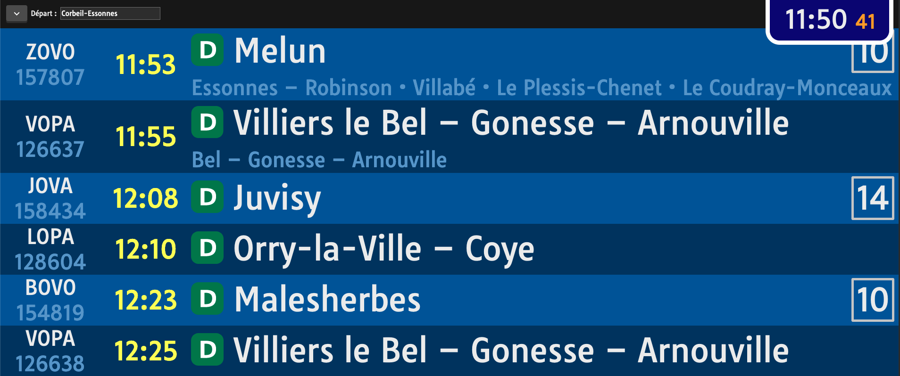The width and height of the screenshot is (900, 376).
Task: Click the 12:23 departure time
Action: point(146,300)
